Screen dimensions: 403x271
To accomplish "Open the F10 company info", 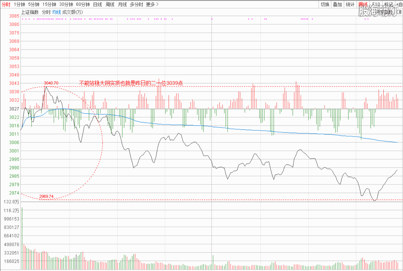I will pos(376,4).
